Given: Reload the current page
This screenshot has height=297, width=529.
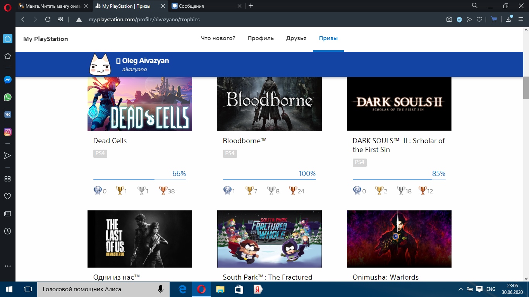Looking at the screenshot, I should click(x=48, y=19).
